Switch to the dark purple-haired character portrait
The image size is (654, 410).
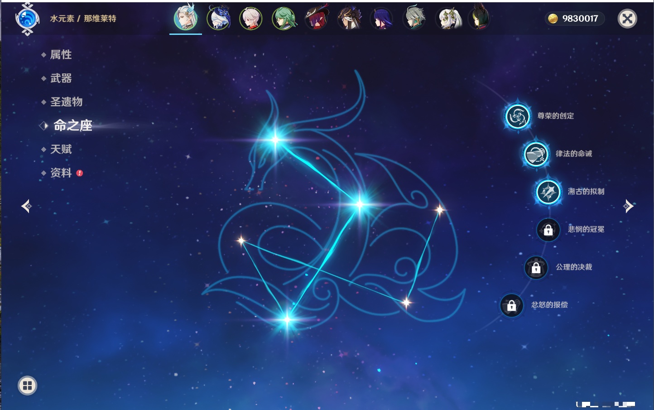pos(382,19)
